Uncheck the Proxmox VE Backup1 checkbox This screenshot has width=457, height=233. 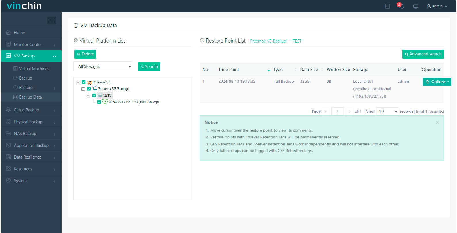pyautogui.click(x=89, y=89)
